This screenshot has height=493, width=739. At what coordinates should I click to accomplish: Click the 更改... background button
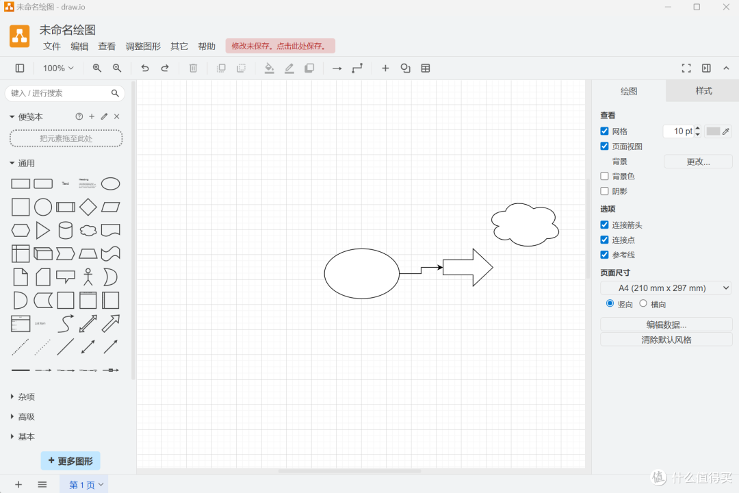pyautogui.click(x=698, y=162)
